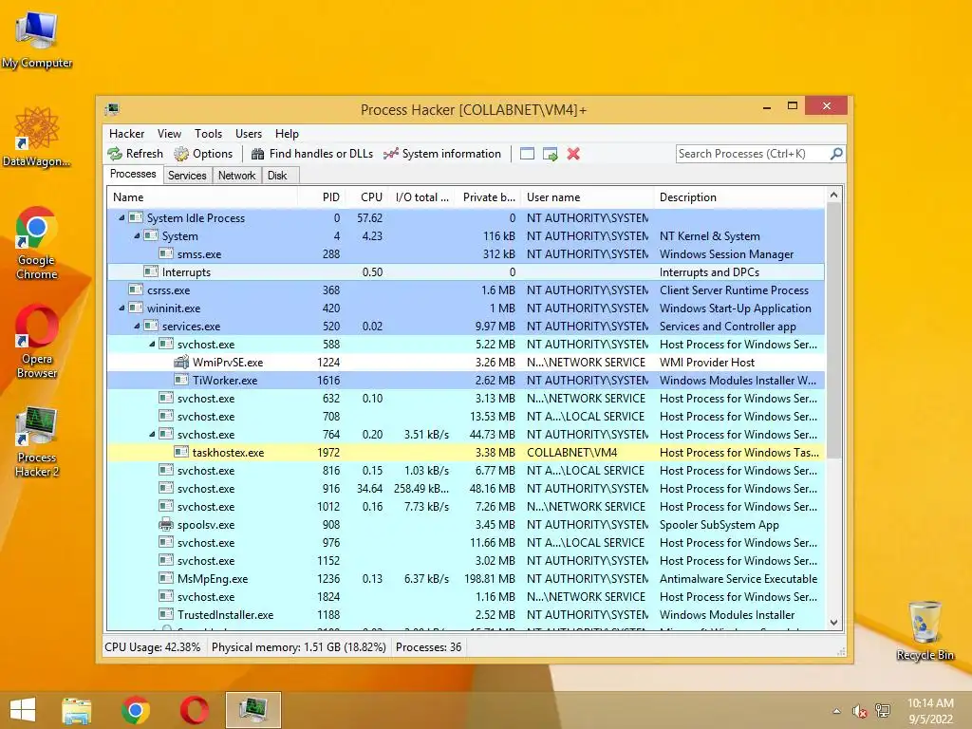Collapse the wininit.exe tree node
Image resolution: width=972 pixels, height=729 pixels.
pos(121,308)
